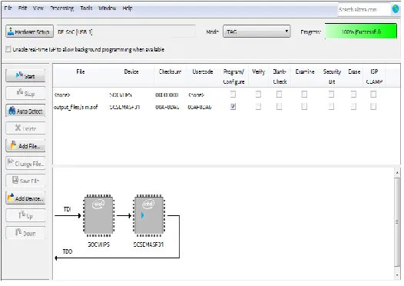Viewport: 404px width, 286px height.
Task: Click the globe icon beside search box
Action: [396, 9]
